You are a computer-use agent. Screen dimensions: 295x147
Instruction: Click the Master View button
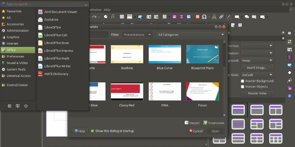coord(257,93)
